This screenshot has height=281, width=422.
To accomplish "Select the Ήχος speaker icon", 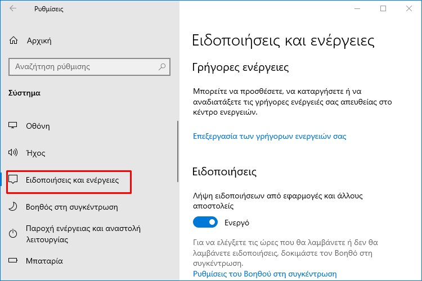I will pyautogui.click(x=12, y=152).
